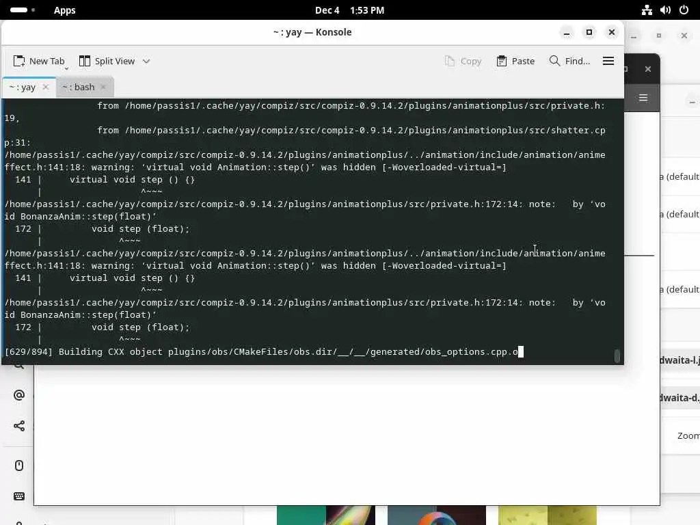The width and height of the screenshot is (700, 525).
Task: Click the network status icon
Action: (647, 10)
